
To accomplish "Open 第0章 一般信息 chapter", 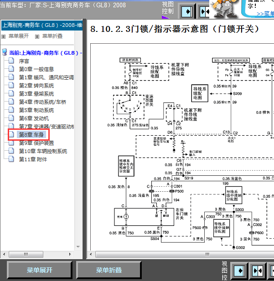I will click(x=36, y=69).
